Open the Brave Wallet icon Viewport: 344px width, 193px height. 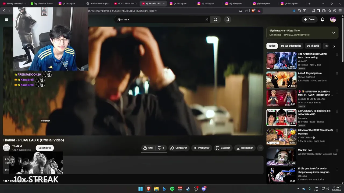click(324, 11)
